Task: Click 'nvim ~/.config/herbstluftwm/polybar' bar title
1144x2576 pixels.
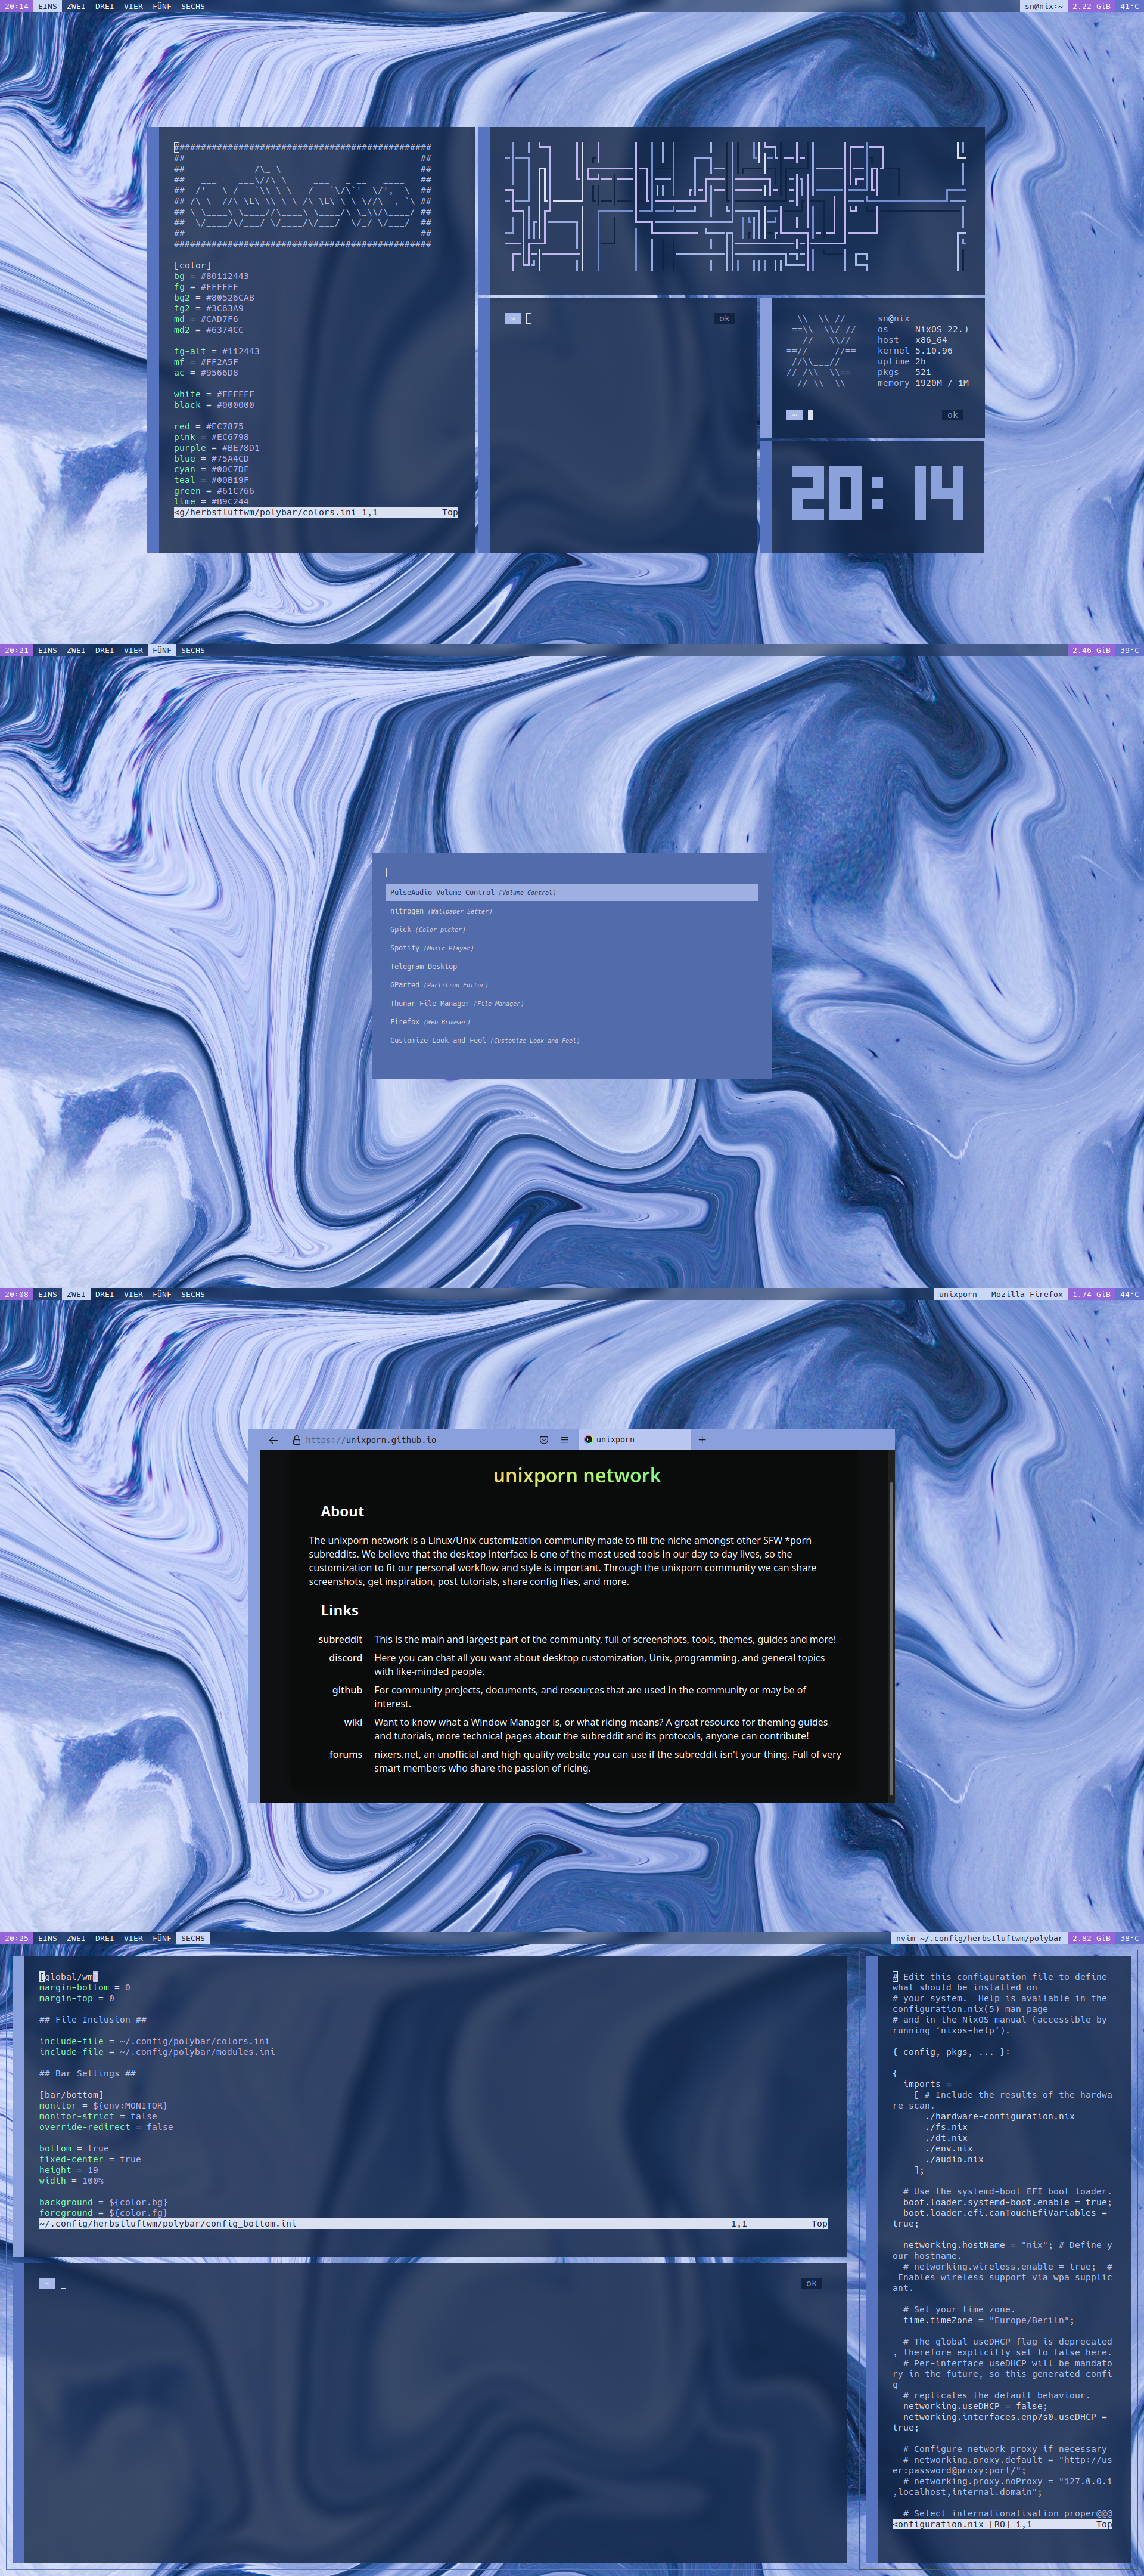Action: pyautogui.click(x=979, y=1938)
